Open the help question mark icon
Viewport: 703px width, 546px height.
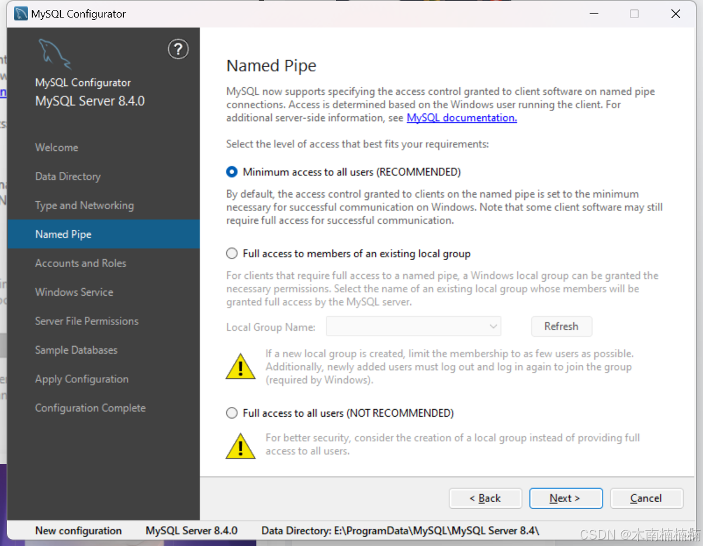click(x=178, y=49)
